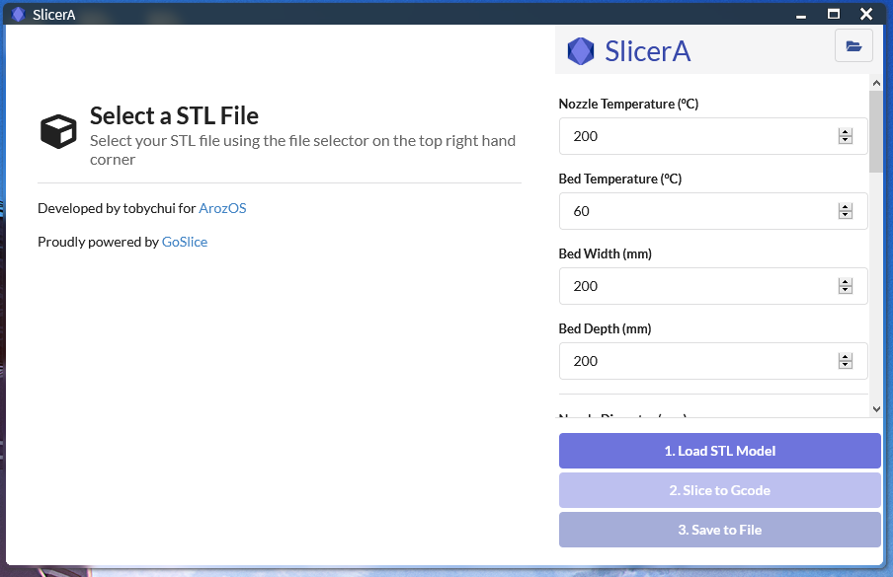Image resolution: width=893 pixels, height=577 pixels.
Task: Click the settings scrollbar up arrow
Action: [x=876, y=83]
